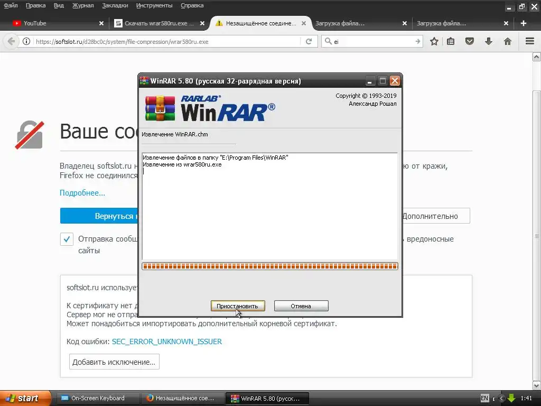Switch to last Загрузка файла tab
The width and height of the screenshot is (541, 406).
pos(462,23)
